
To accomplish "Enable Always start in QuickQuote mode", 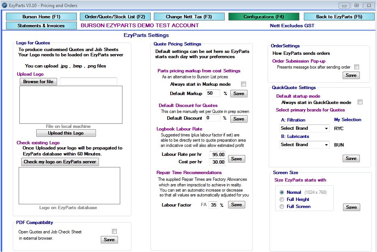I will pos(360,102).
